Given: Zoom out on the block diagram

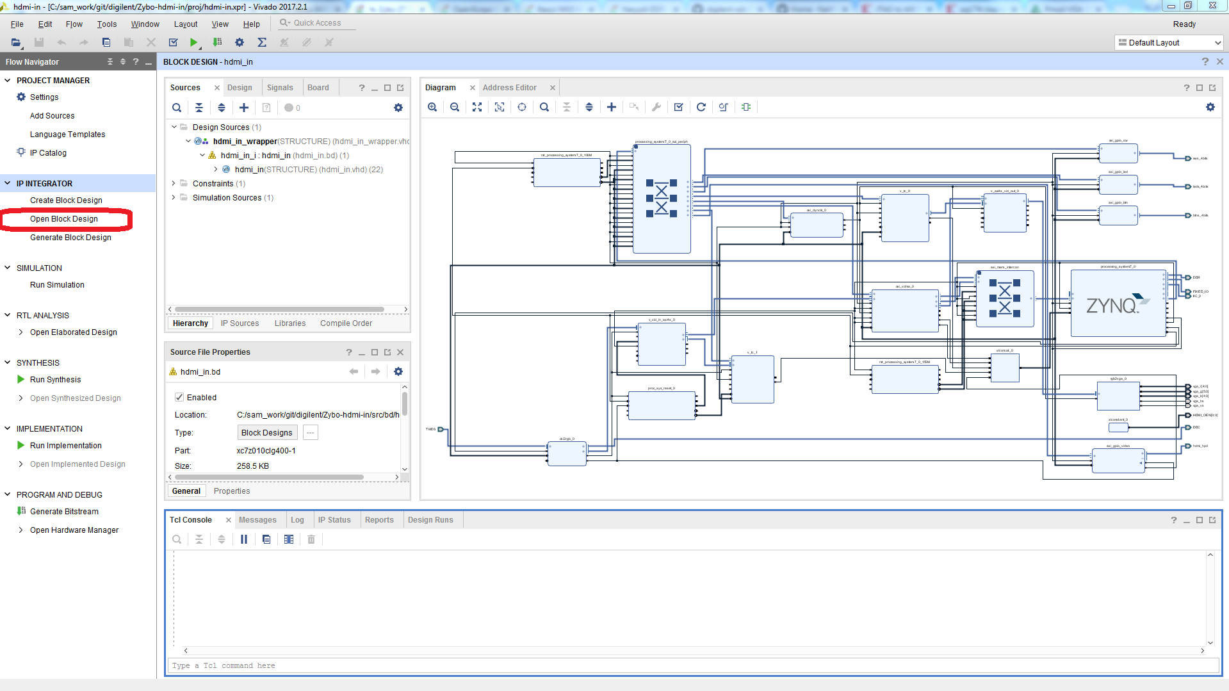Looking at the screenshot, I should pos(455,107).
